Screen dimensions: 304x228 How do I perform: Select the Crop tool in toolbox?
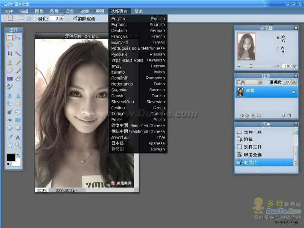(x=10, y=54)
